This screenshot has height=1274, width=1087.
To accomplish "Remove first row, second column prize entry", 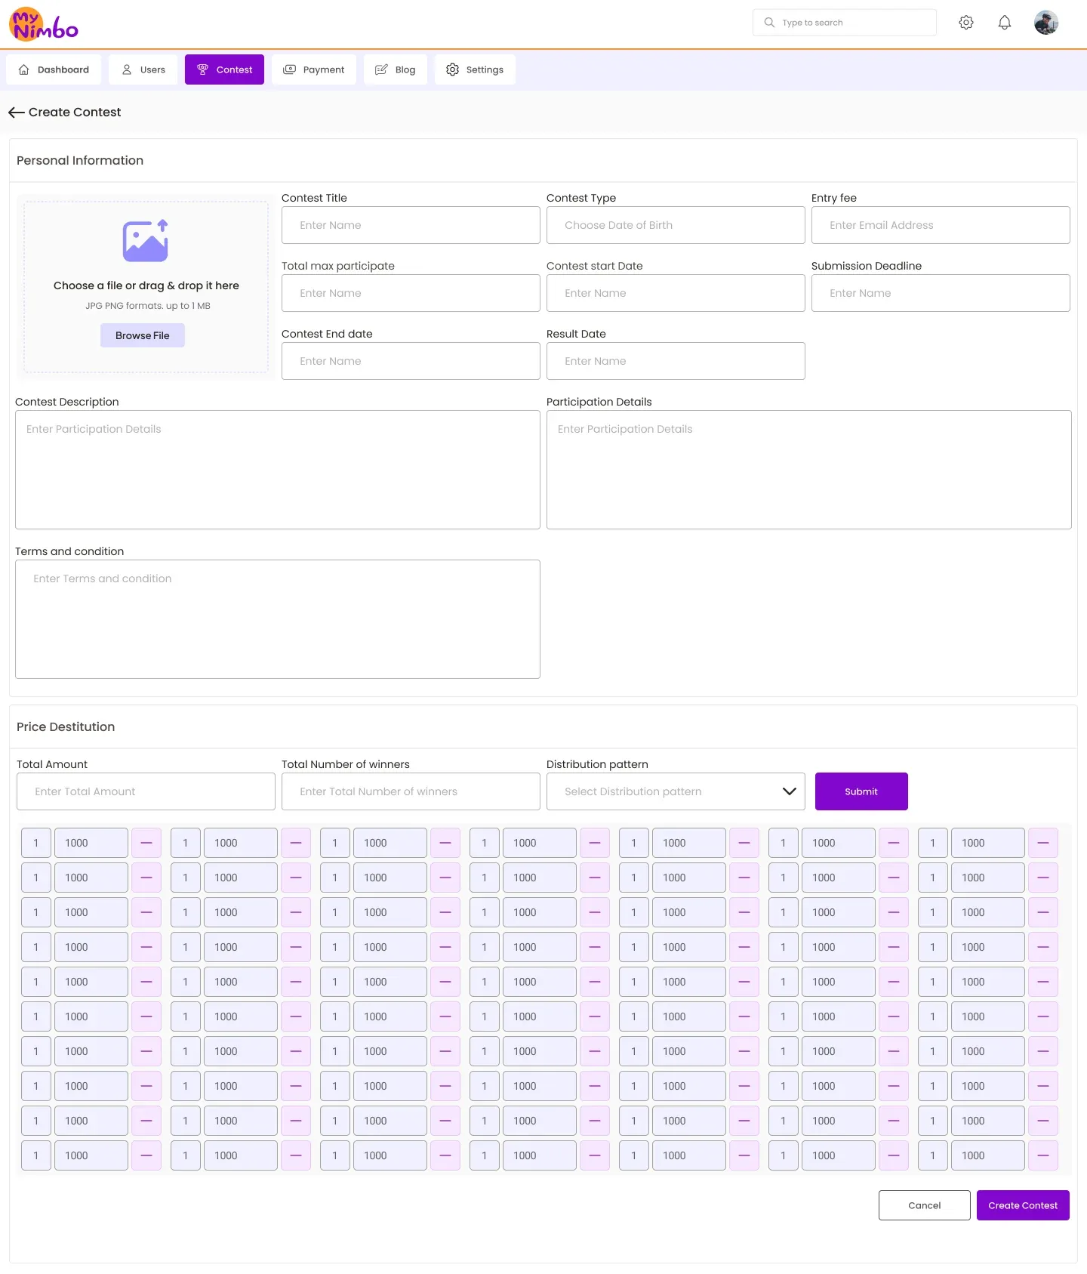I will click(x=296, y=843).
